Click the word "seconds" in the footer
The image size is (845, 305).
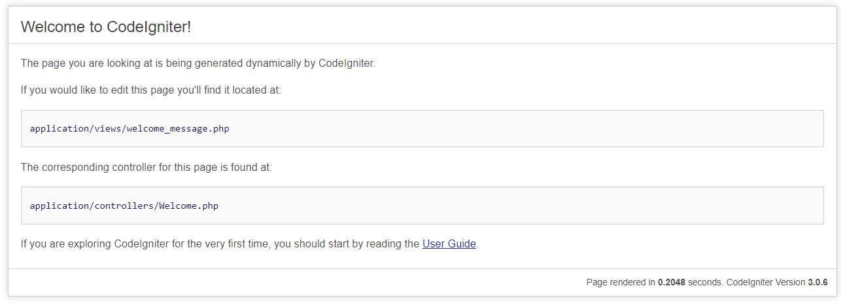(704, 283)
